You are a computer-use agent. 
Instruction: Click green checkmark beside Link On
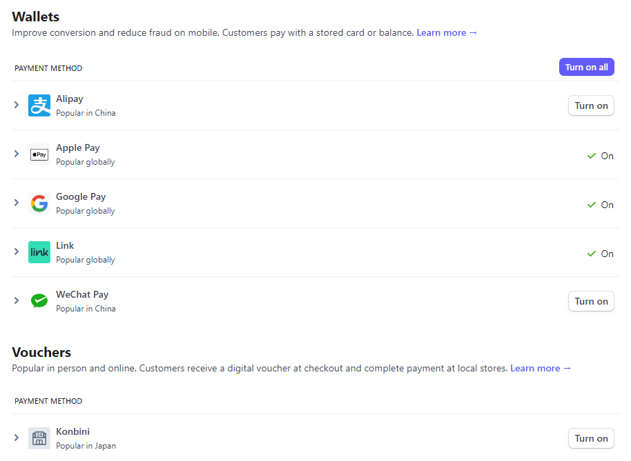(591, 254)
